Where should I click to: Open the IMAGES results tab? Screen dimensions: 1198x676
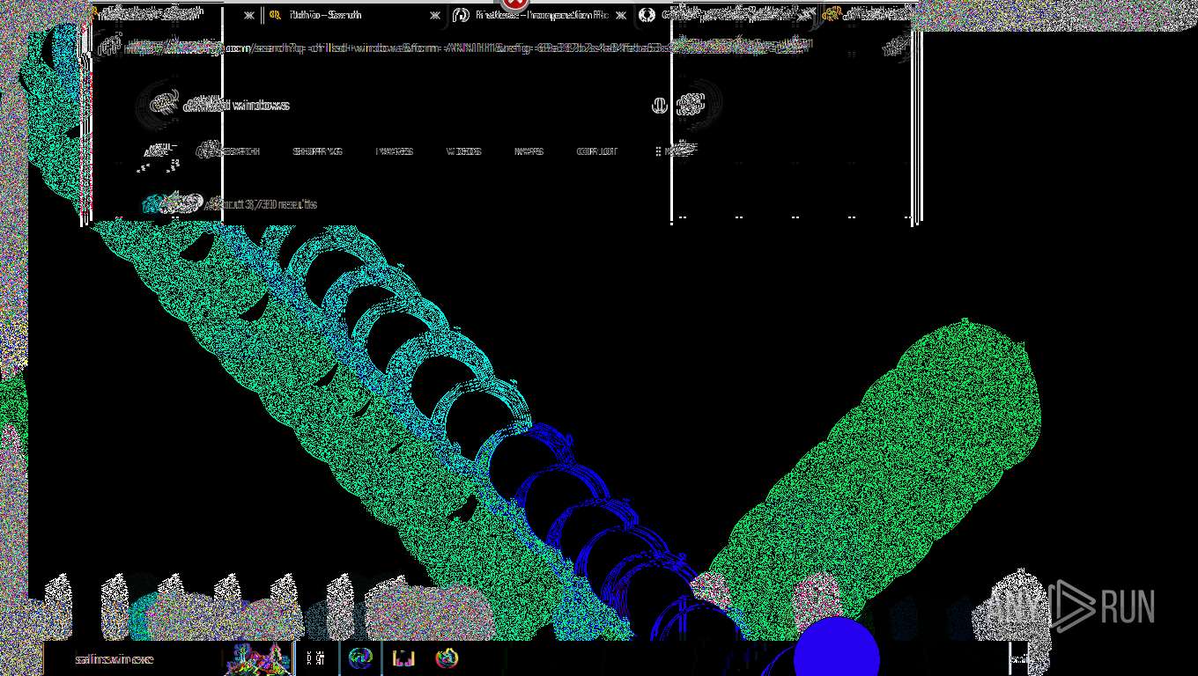pyautogui.click(x=395, y=151)
